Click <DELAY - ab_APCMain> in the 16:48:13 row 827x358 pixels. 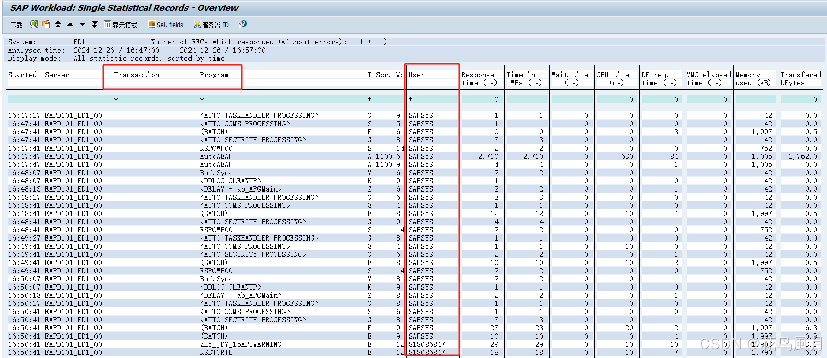coord(241,189)
